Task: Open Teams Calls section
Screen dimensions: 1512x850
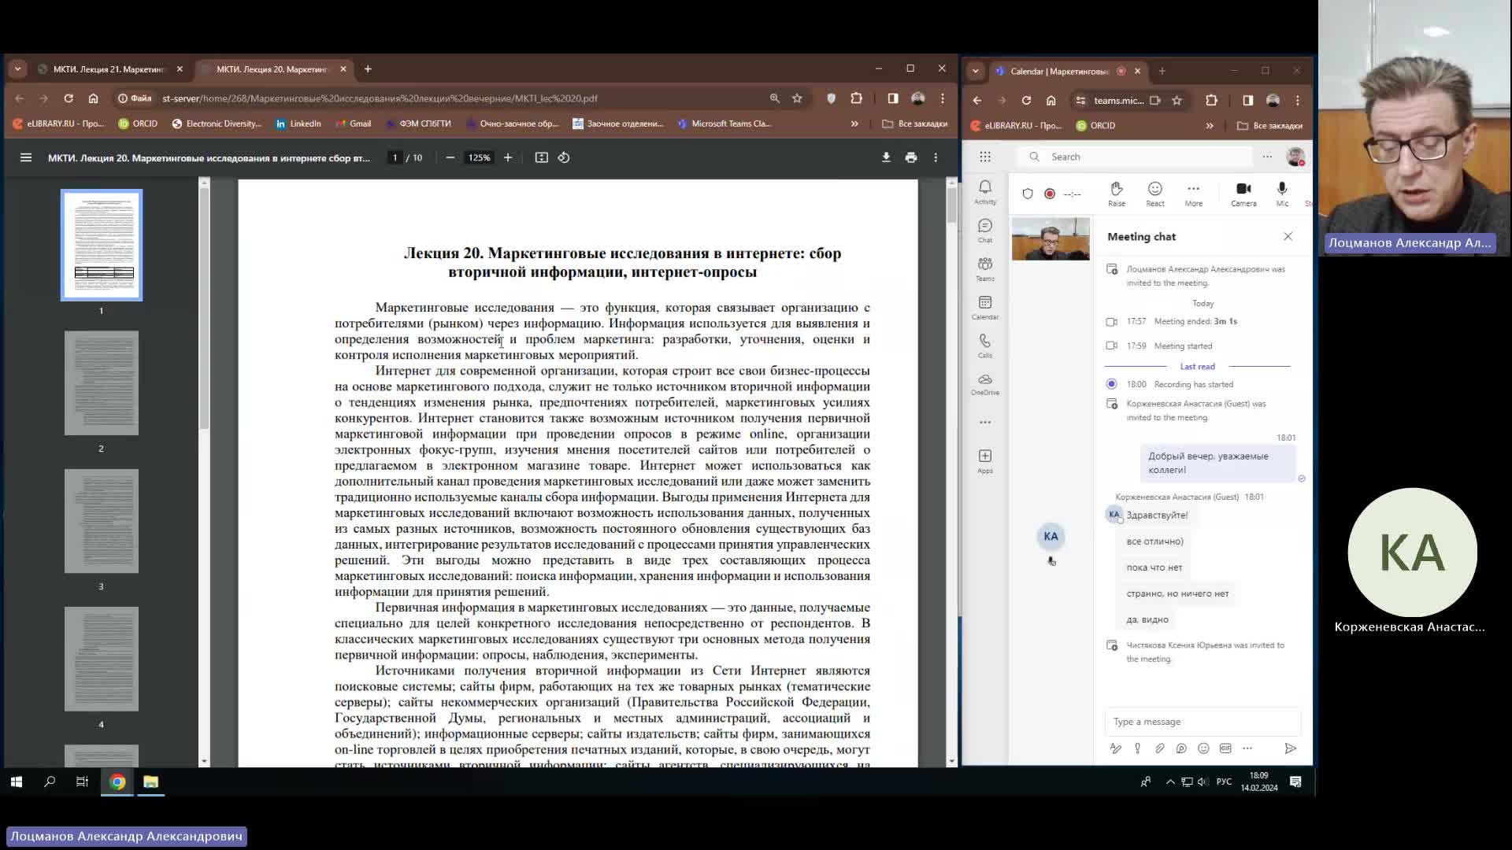Action: [x=985, y=346]
